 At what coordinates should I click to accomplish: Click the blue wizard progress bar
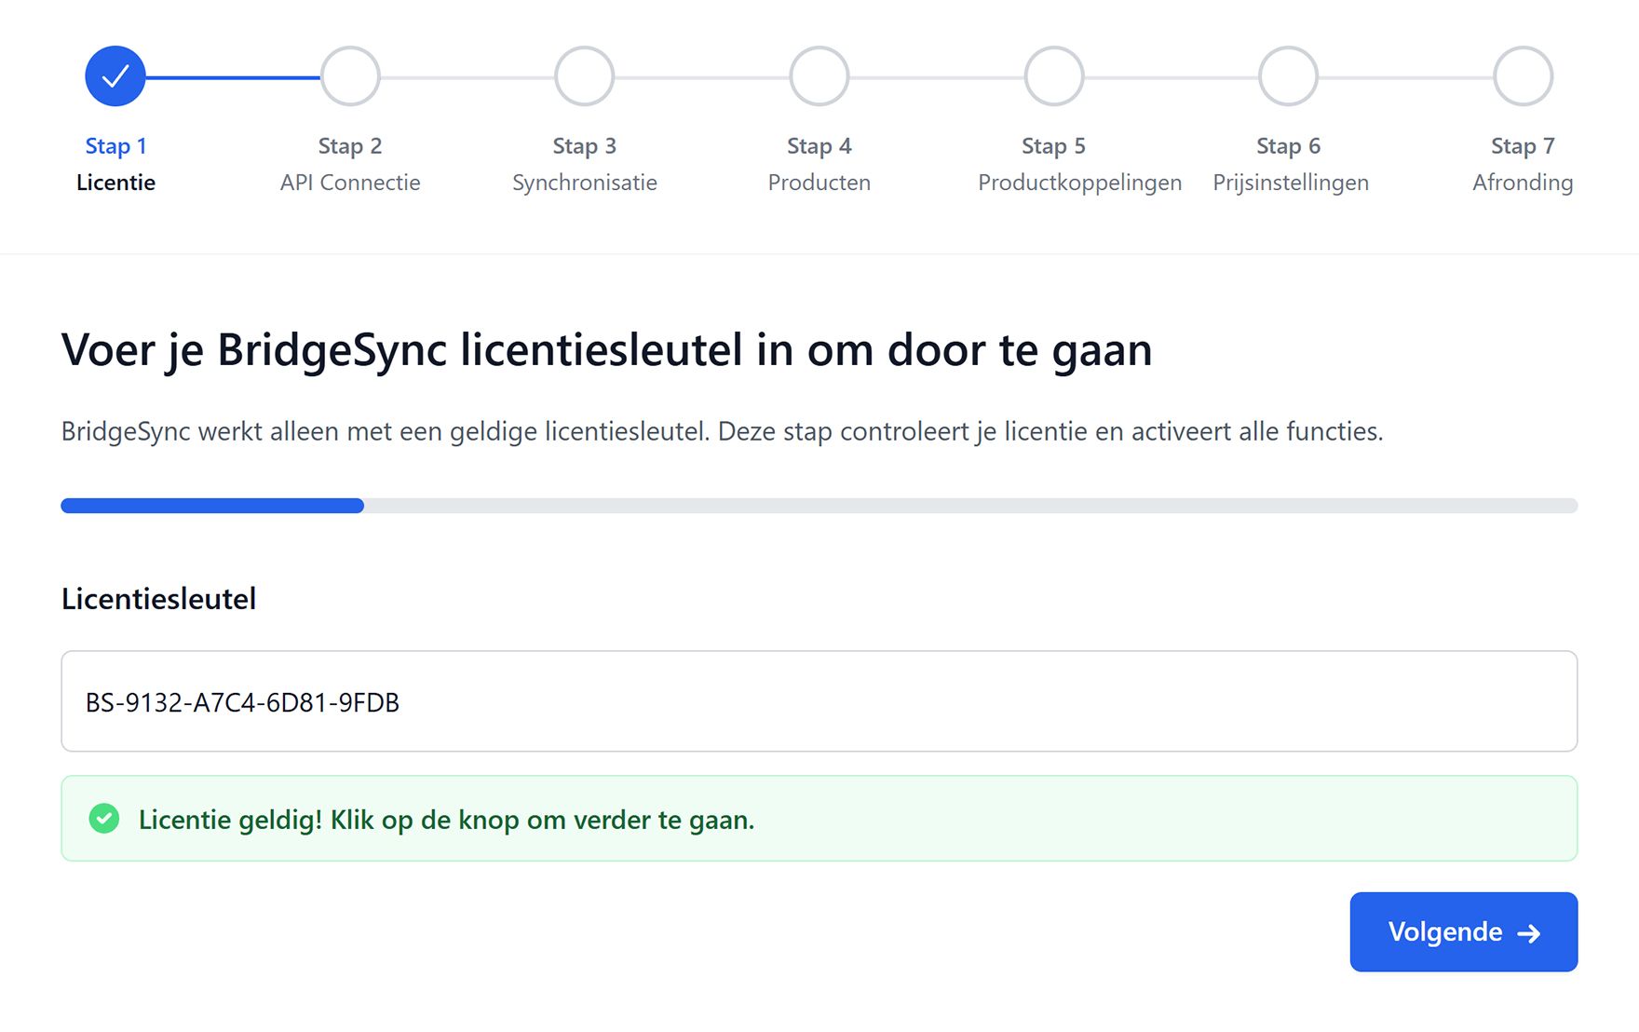(x=819, y=506)
